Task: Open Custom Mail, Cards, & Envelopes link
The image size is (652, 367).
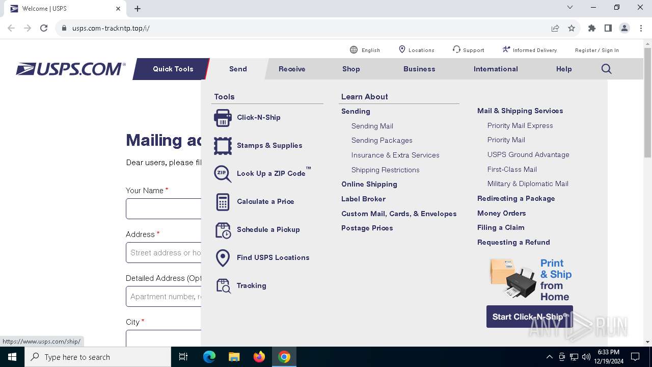Action: tap(399, 214)
